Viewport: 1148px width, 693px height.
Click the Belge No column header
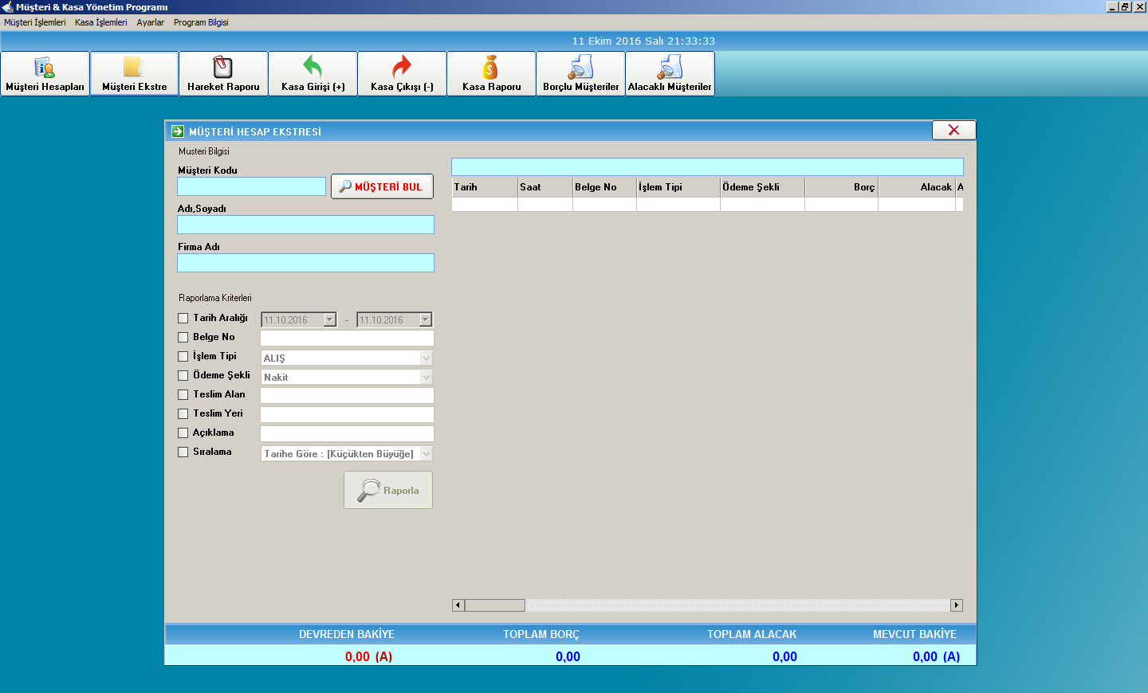pos(604,187)
